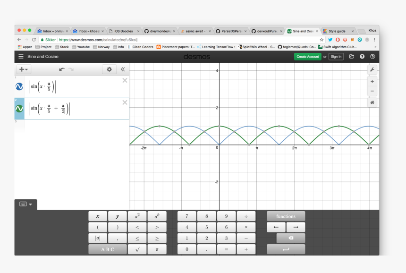Click the share graph icon in the header
406x273 pixels.
pyautogui.click(x=351, y=56)
